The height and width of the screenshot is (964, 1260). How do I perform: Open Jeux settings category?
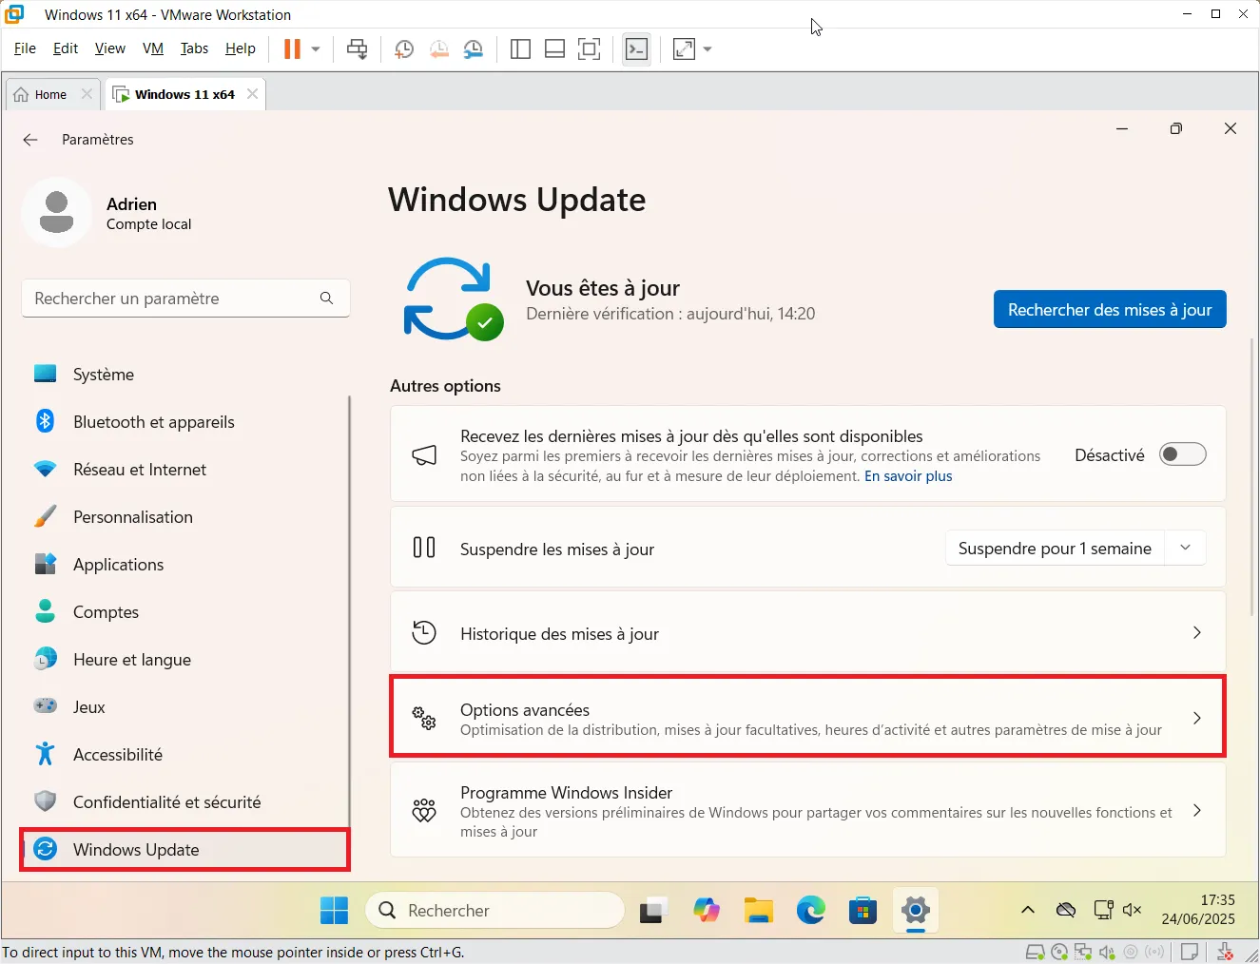pos(185,707)
